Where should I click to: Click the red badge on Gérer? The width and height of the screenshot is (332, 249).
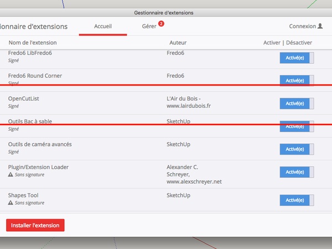[161, 24]
